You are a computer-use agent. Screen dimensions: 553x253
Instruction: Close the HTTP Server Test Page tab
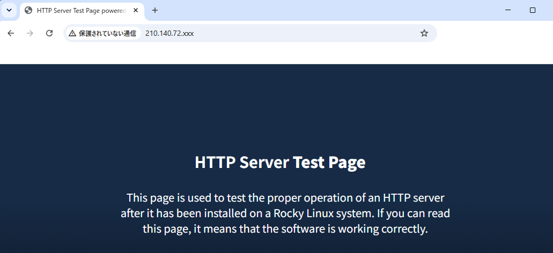[x=136, y=10]
